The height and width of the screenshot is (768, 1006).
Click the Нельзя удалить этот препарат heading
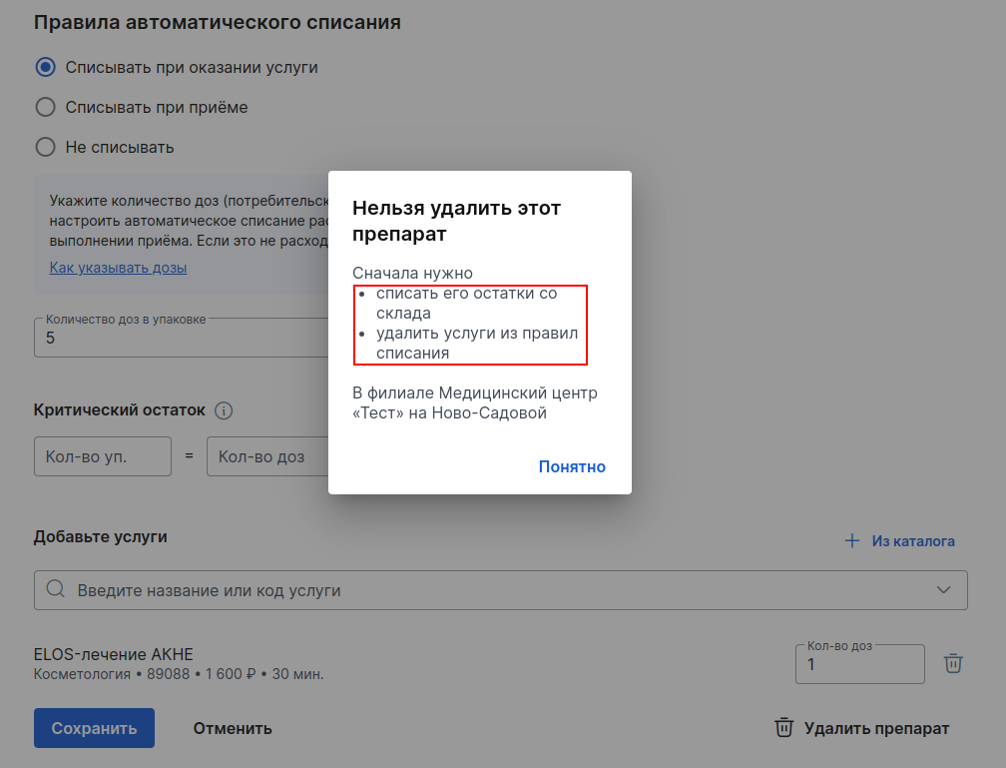coord(456,221)
